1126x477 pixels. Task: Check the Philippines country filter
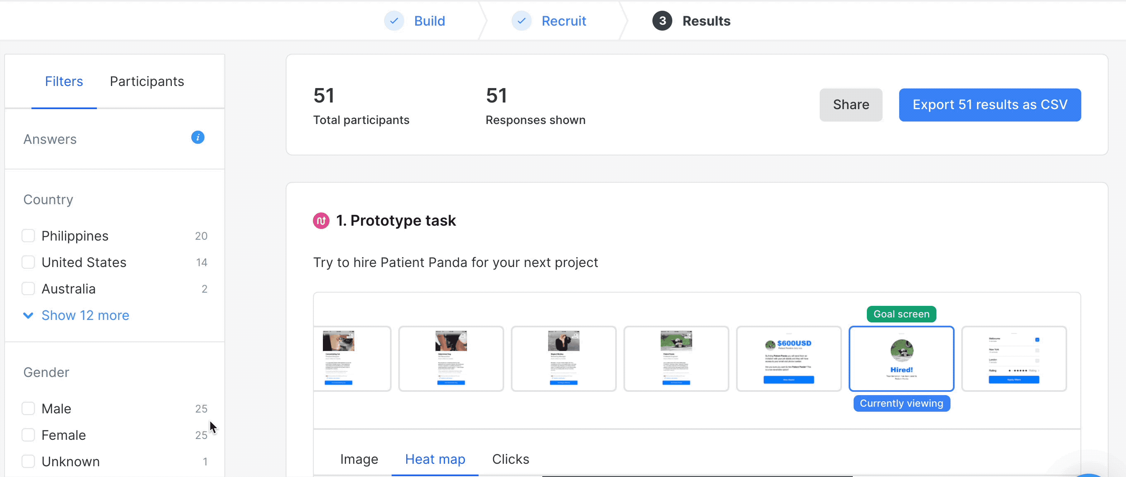(x=29, y=236)
